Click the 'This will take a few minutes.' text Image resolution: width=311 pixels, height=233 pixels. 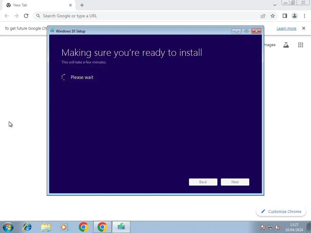pos(84,62)
